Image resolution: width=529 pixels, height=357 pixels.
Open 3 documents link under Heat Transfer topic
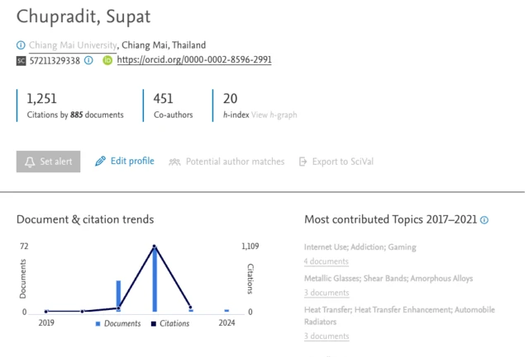pos(326,336)
